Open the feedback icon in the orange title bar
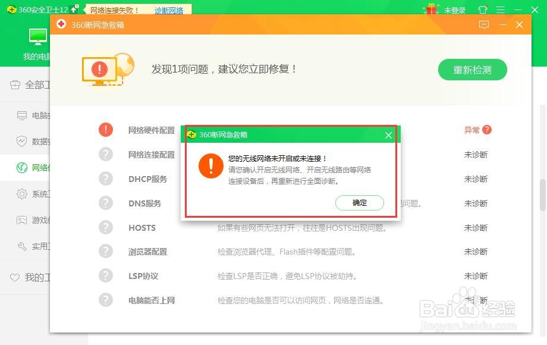 (484, 25)
